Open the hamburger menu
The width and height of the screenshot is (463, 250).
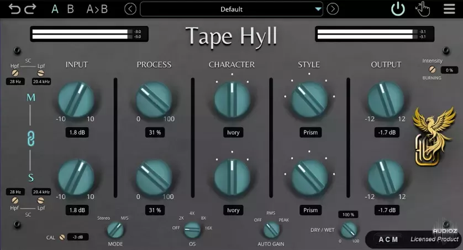tap(449, 9)
